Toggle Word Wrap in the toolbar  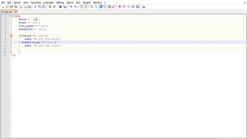coord(91,7)
